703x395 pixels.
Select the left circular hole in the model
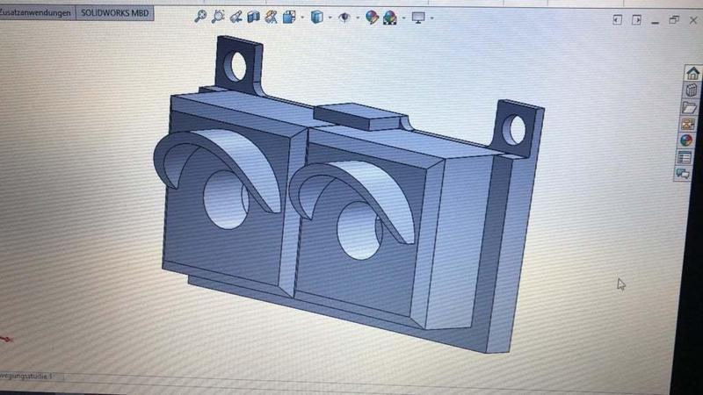click(x=226, y=200)
